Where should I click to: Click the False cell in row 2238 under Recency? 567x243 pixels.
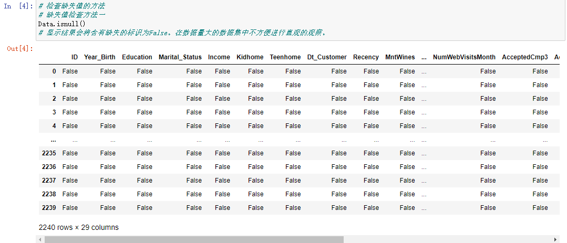tap(372, 194)
